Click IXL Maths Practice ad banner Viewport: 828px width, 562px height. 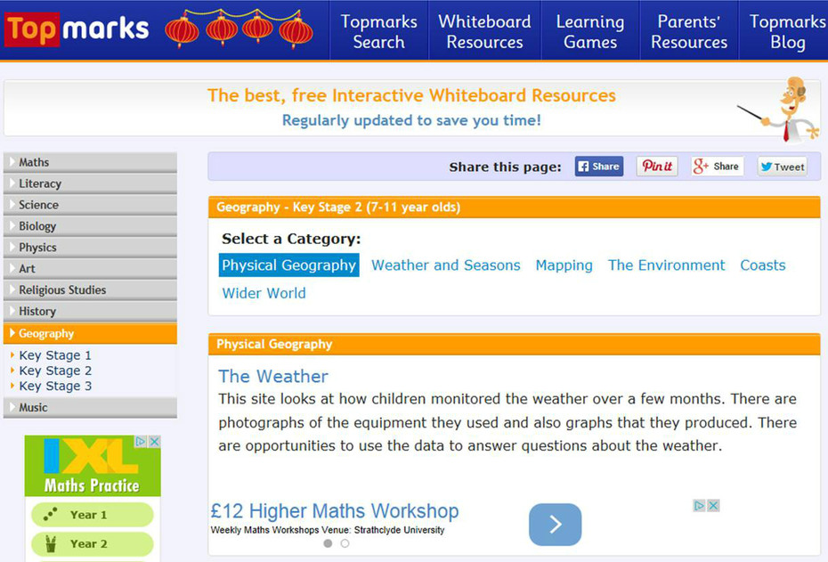(93, 466)
